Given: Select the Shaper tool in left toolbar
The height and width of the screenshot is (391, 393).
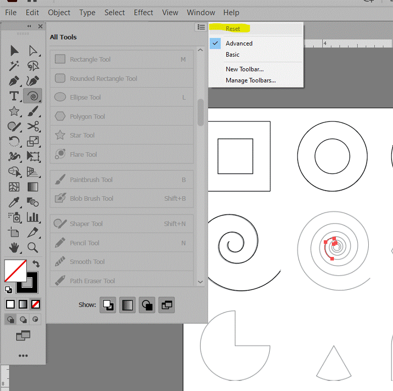Looking at the screenshot, I should pyautogui.click(x=14, y=126).
